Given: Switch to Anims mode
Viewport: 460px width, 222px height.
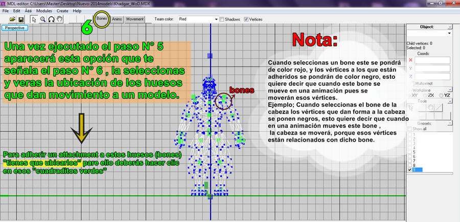Looking at the screenshot, I should [117, 19].
